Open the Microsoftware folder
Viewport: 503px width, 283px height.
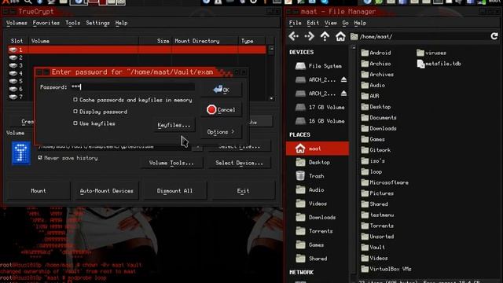click(x=384, y=182)
